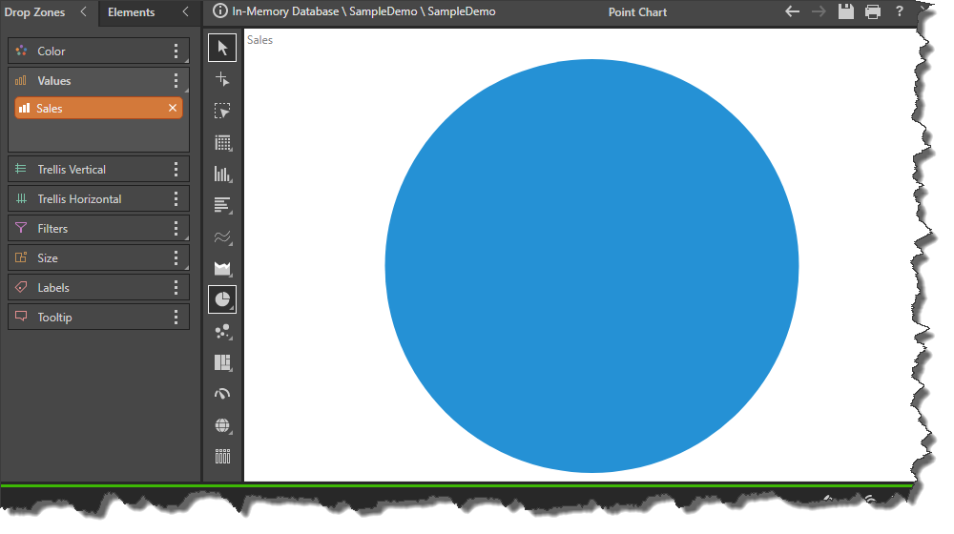The height and width of the screenshot is (534, 954).
Task: Open the Tooltip drop zone options menu
Action: click(176, 318)
